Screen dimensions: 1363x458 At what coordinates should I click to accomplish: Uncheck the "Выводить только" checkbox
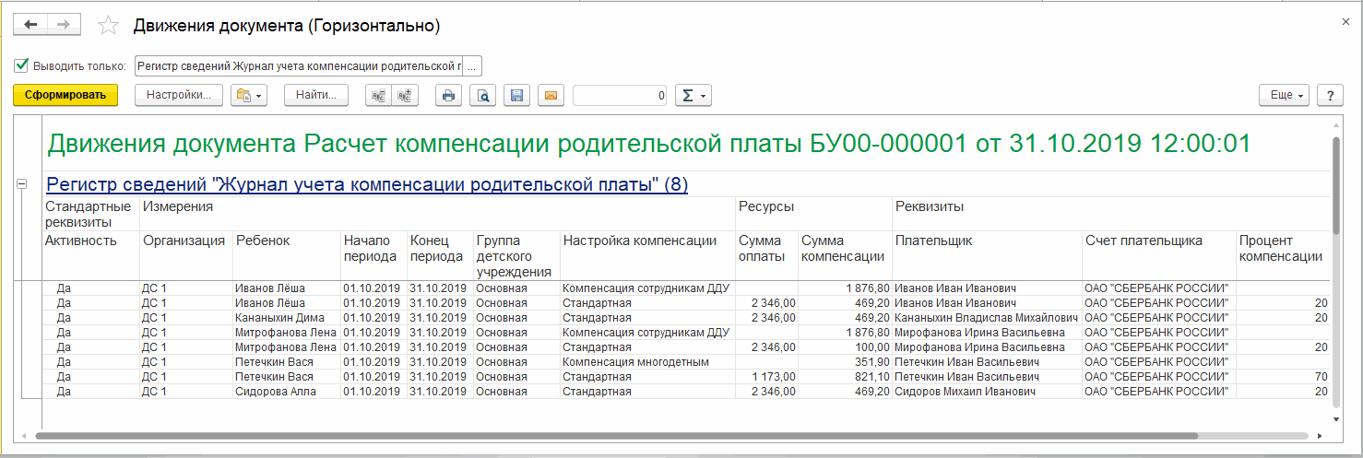pyautogui.click(x=21, y=65)
